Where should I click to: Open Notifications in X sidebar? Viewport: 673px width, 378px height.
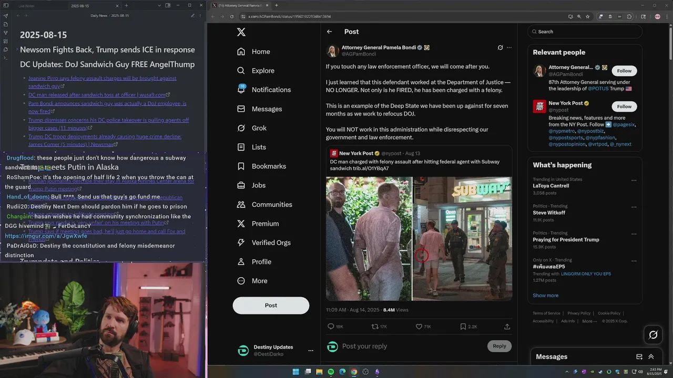(264, 90)
